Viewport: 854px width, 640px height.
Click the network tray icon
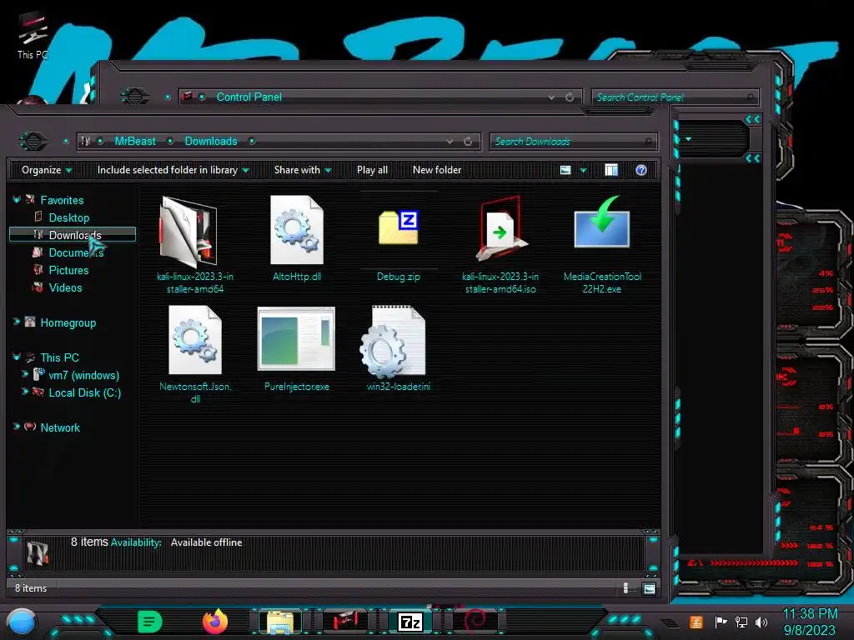click(x=741, y=622)
